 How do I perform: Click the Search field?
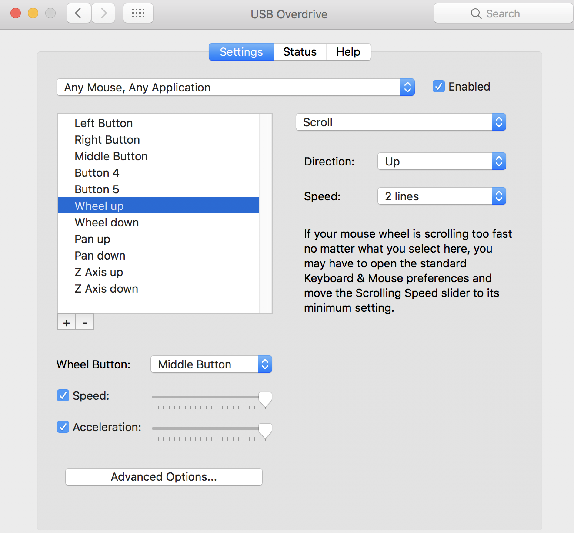coord(504,13)
